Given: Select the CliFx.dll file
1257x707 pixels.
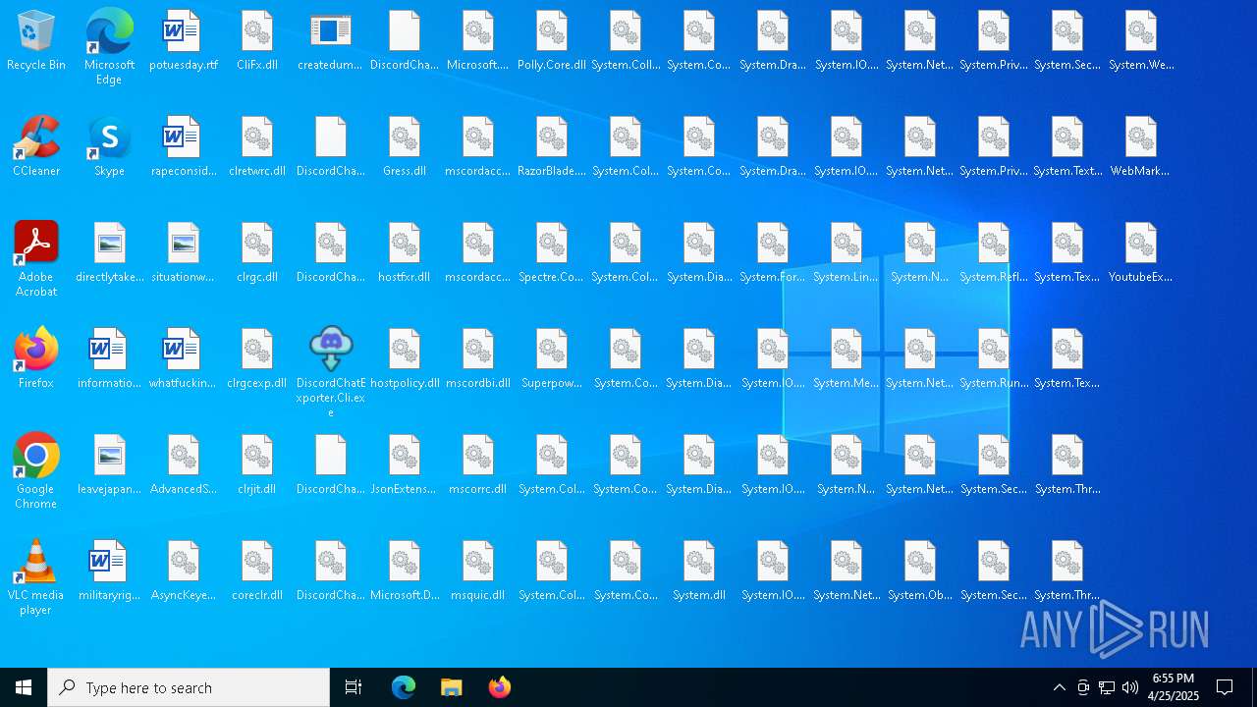Looking at the screenshot, I should click(x=257, y=41).
